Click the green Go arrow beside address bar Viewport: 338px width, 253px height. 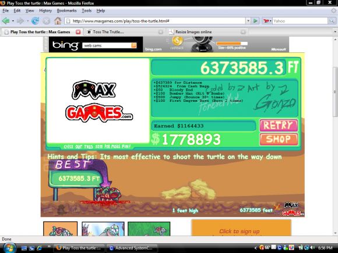[255, 21]
